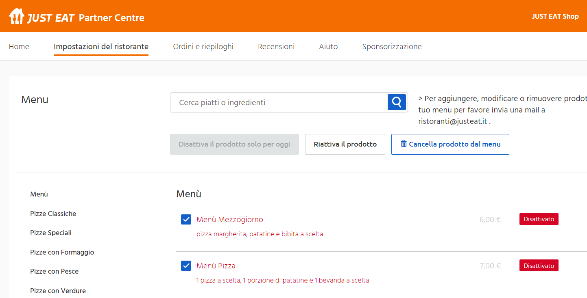Click the Just Eat house logo

click(17, 16)
